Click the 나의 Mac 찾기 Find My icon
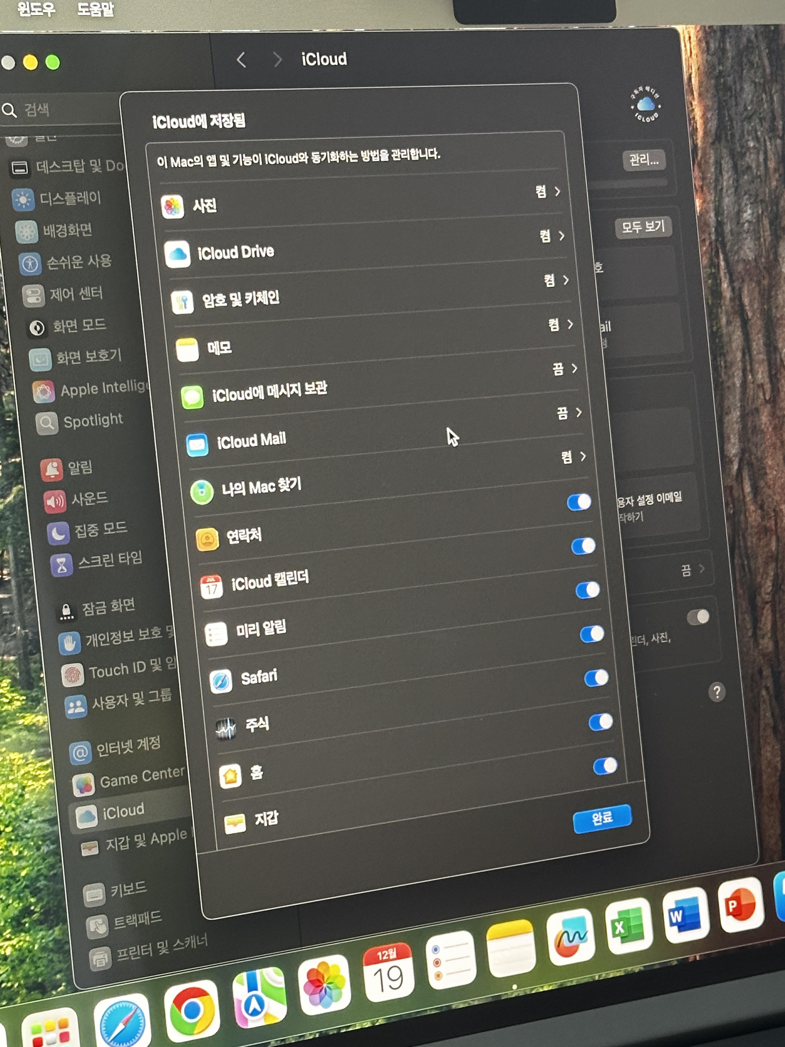 point(202,492)
